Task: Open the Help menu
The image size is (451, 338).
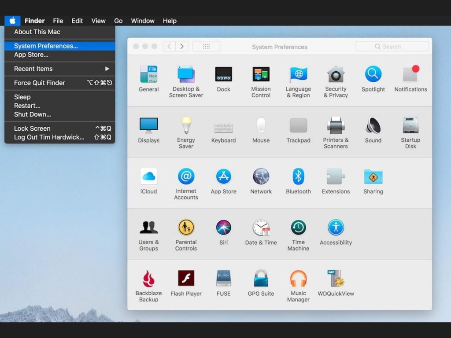Action: [170, 21]
